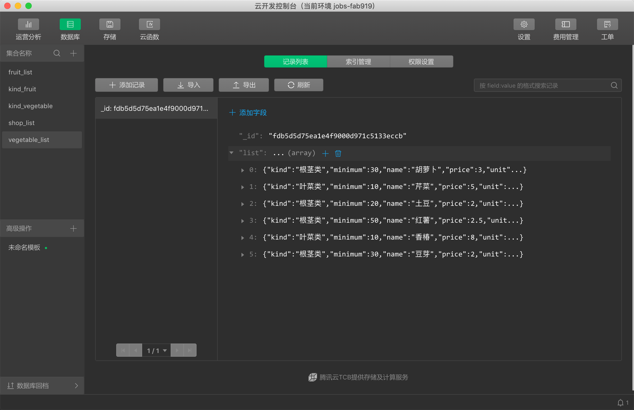
Task: Open the 存储 storage icon
Action: [x=109, y=25]
